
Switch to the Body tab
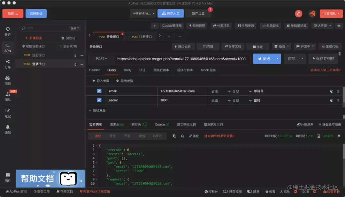click(127, 70)
